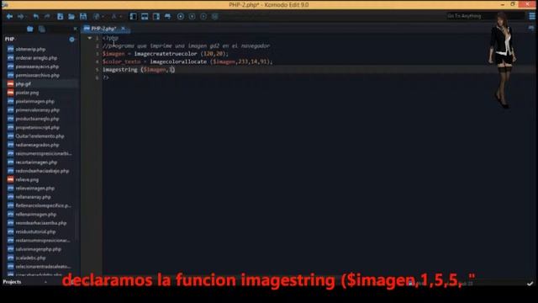Screen dimensions: 538x303
Task: Click the $color_texto variable on line 4
Action: [121, 61]
